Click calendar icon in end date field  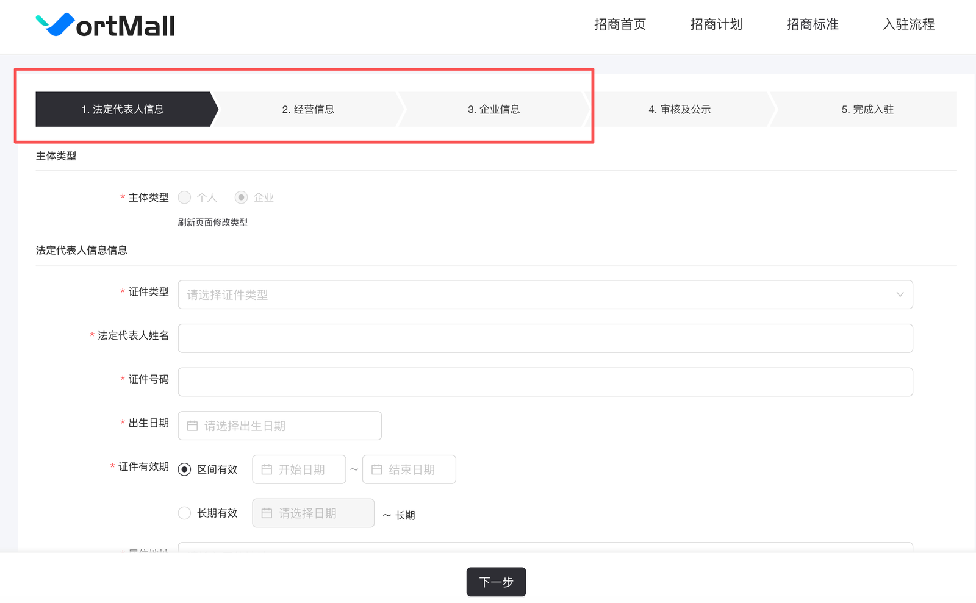(377, 469)
